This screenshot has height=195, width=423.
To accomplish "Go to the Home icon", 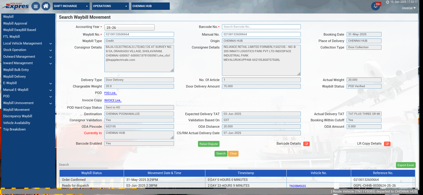I will [x=46, y=6].
